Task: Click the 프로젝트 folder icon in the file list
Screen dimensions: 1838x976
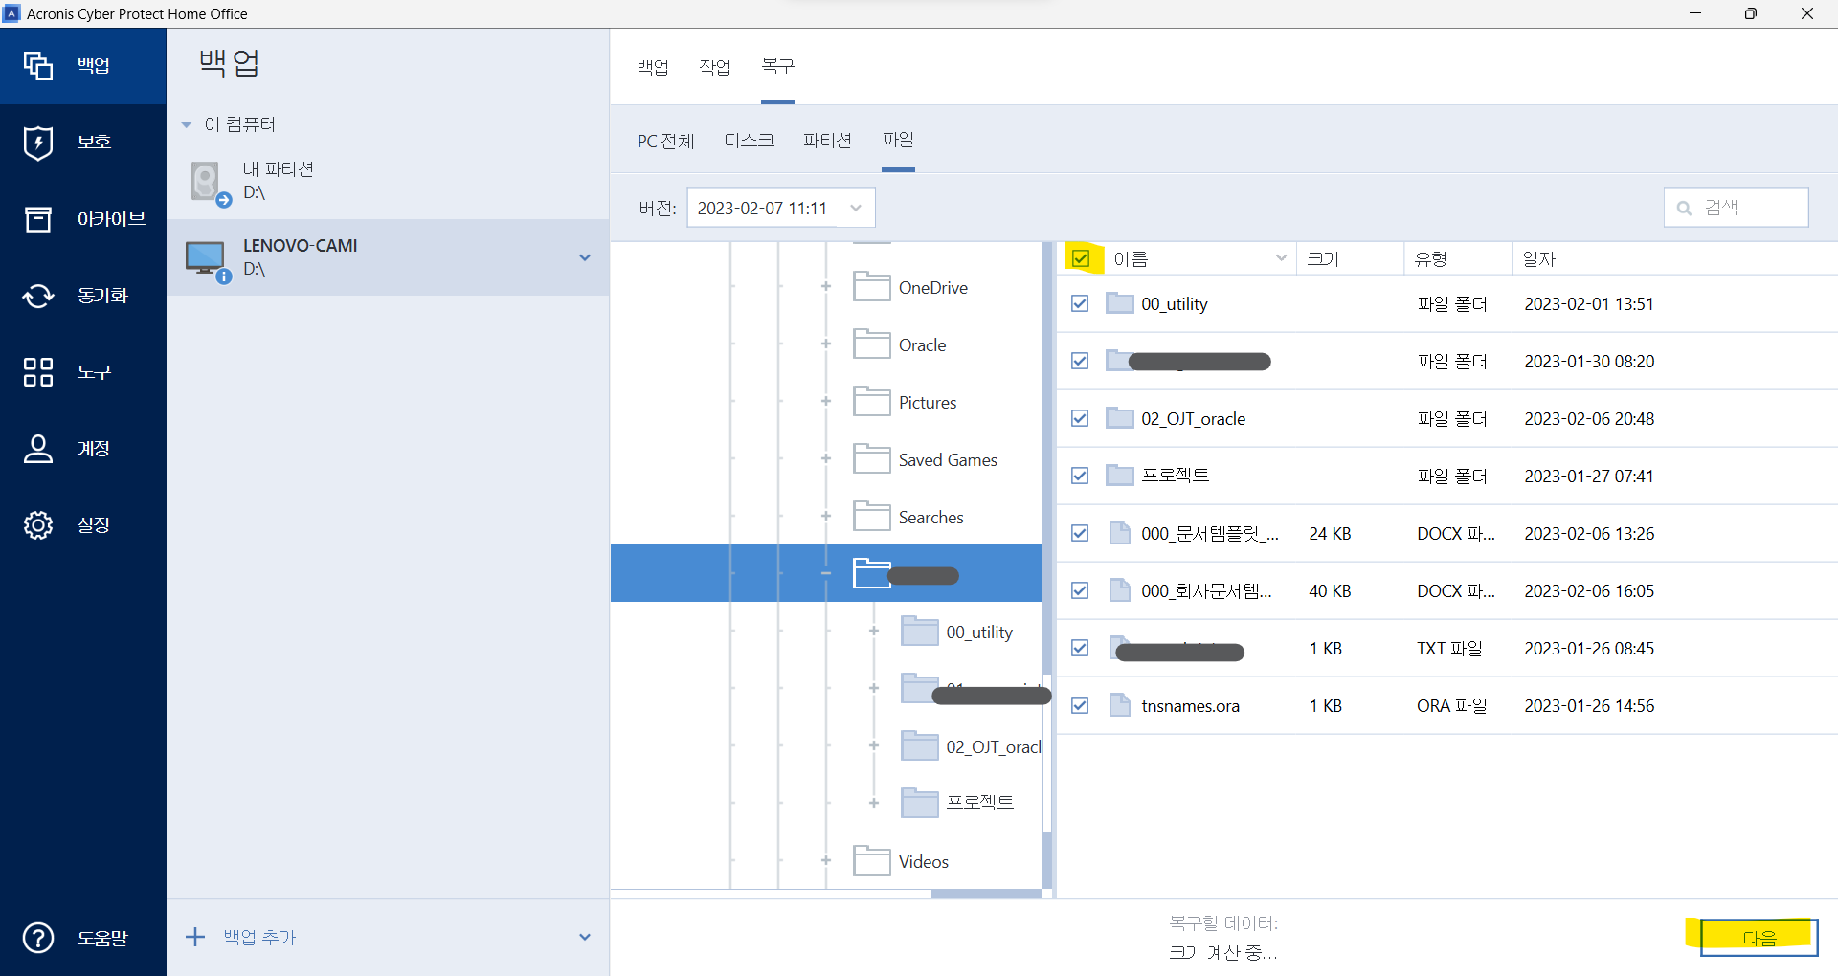Action: [1119, 476]
